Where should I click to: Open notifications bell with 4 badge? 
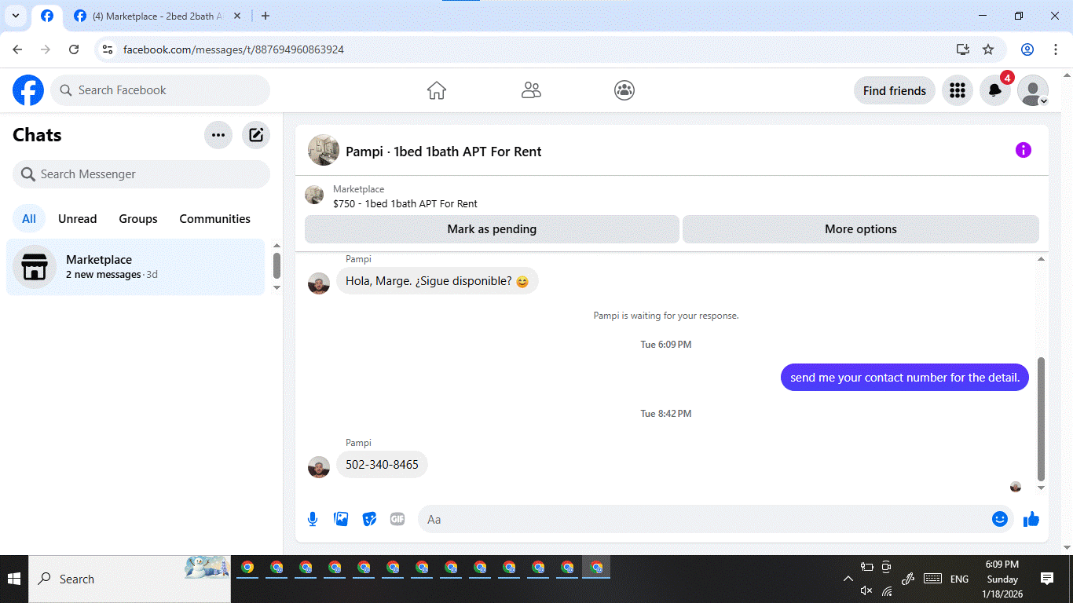tap(995, 90)
